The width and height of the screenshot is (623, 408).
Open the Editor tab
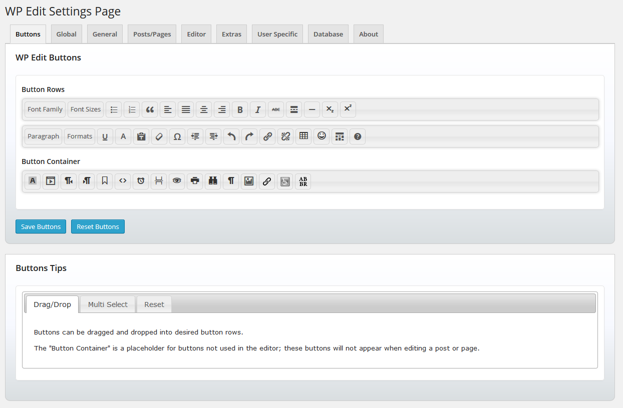click(196, 34)
